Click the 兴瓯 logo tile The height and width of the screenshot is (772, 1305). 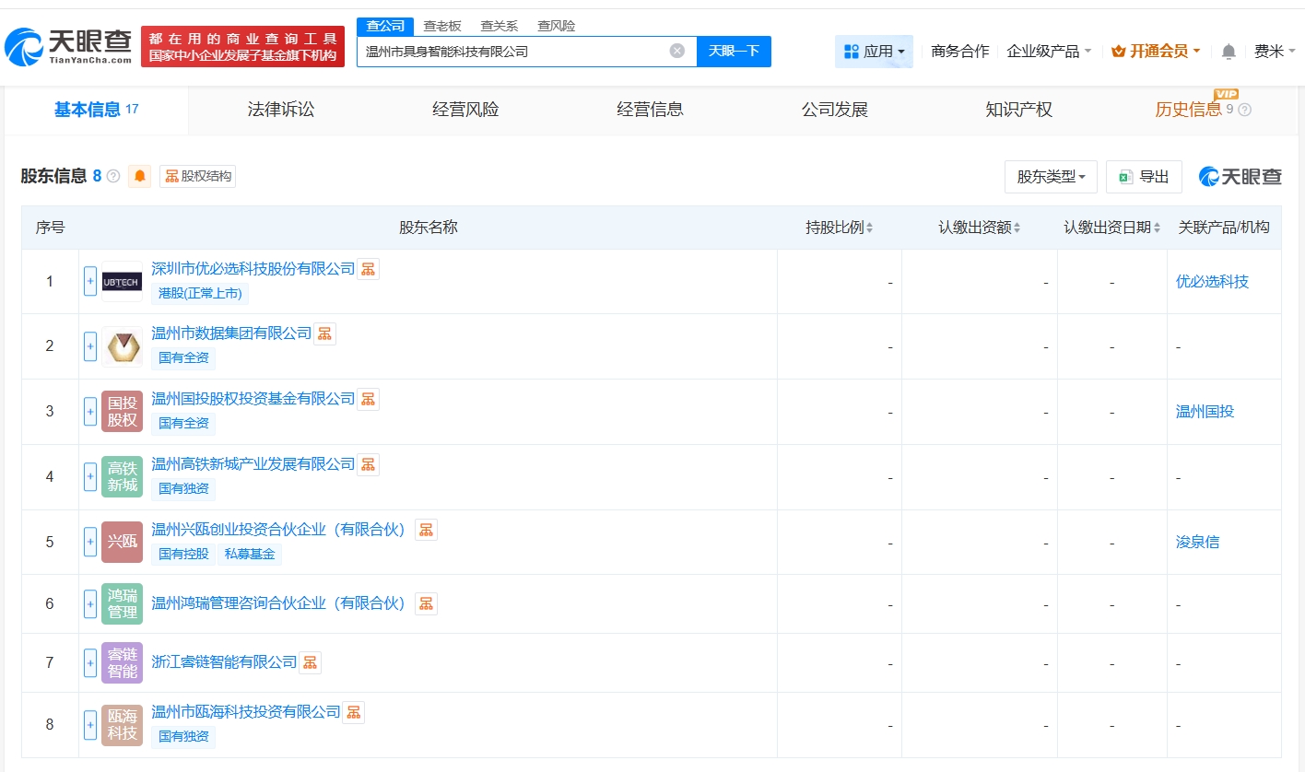coord(122,542)
